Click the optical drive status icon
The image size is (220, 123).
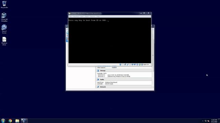tap(123, 65)
